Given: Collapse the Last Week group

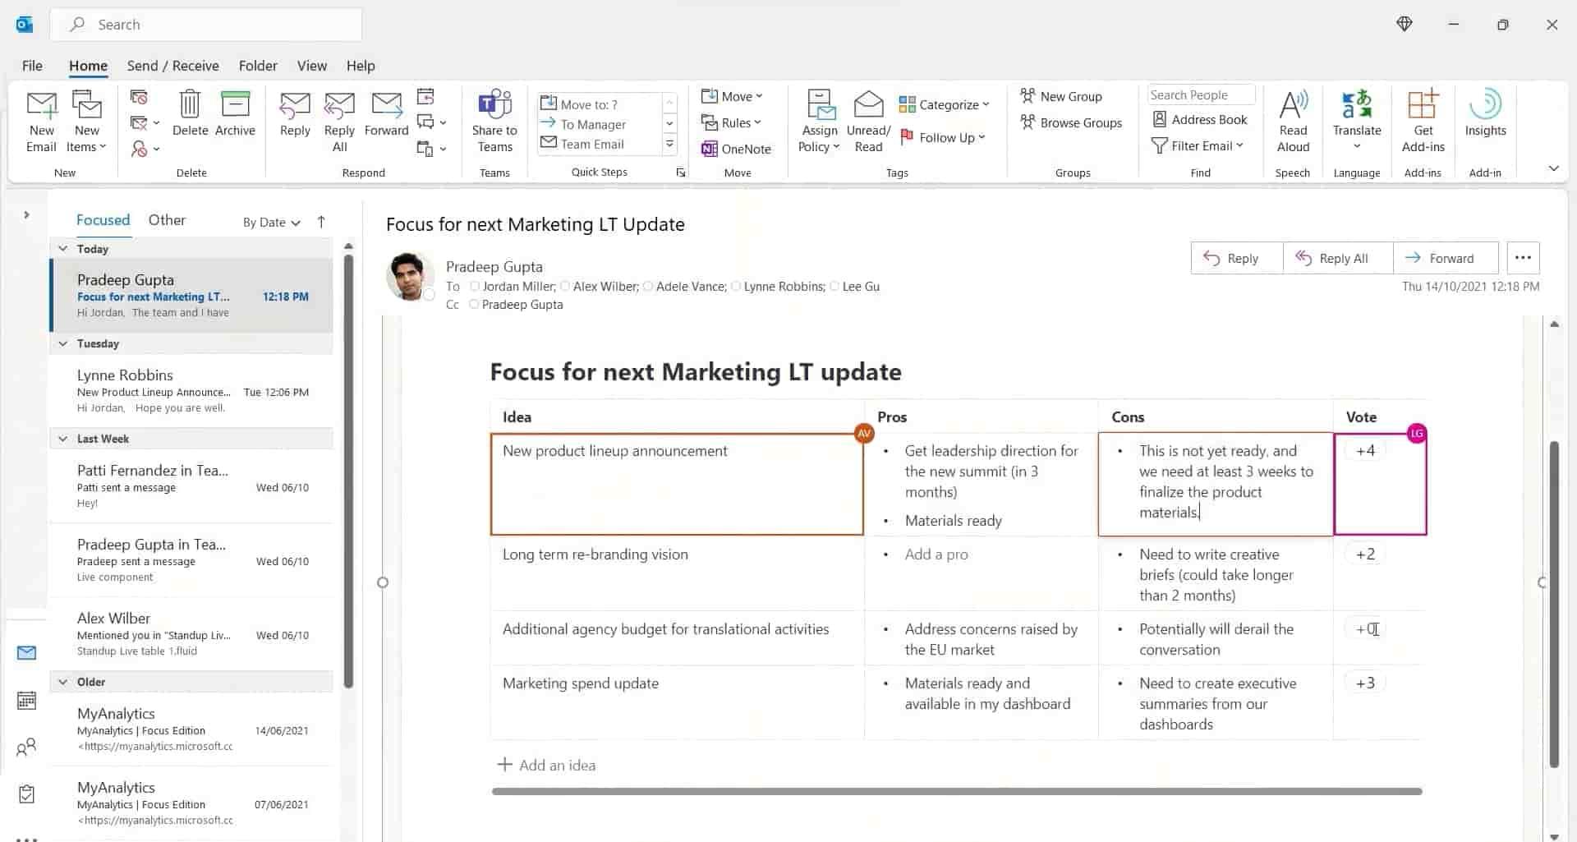Looking at the screenshot, I should coord(63,439).
